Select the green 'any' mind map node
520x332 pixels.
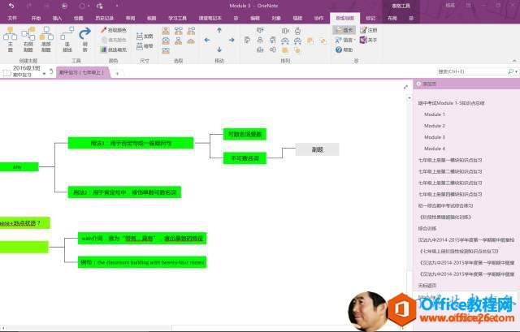[18, 166]
